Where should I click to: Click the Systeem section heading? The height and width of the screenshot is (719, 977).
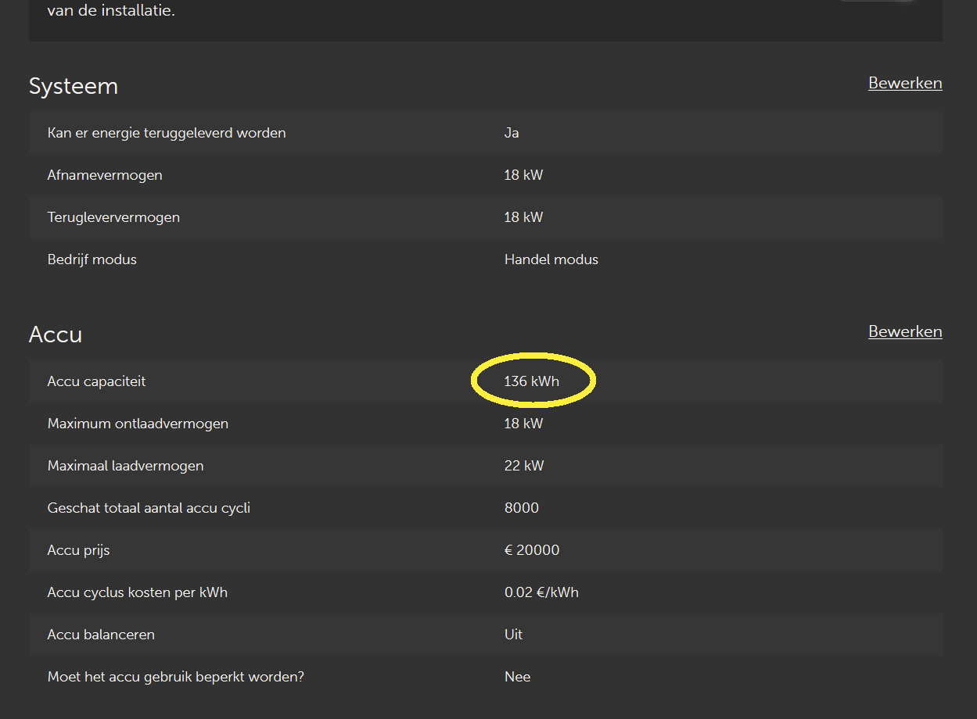(x=74, y=86)
